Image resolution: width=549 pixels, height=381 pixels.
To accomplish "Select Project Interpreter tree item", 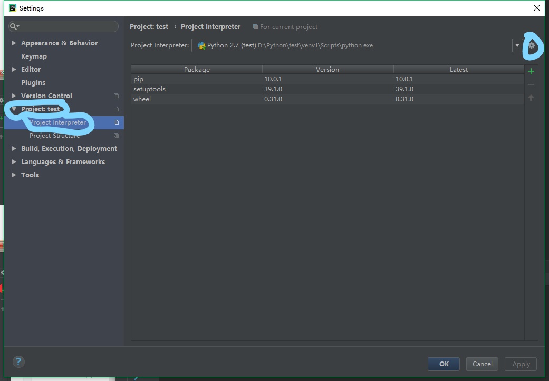I will coord(64,122).
